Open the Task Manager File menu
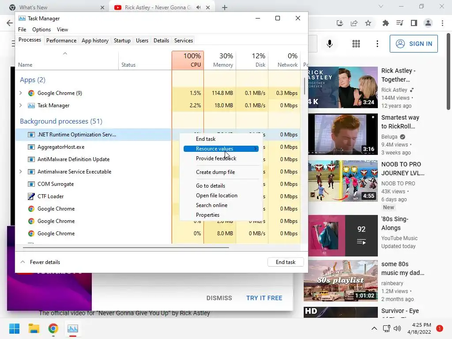Viewport: 452px width, 339px height. click(22, 30)
